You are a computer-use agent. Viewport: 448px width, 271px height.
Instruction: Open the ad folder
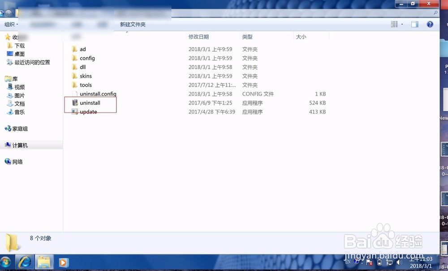click(78, 49)
